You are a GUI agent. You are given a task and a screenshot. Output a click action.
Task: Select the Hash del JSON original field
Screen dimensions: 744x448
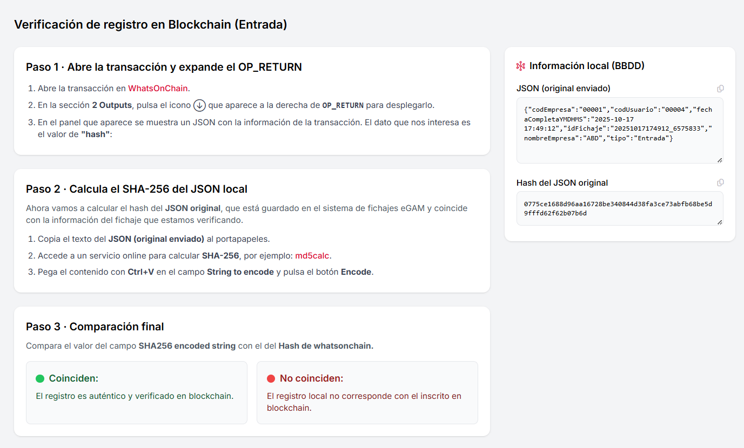pos(619,208)
